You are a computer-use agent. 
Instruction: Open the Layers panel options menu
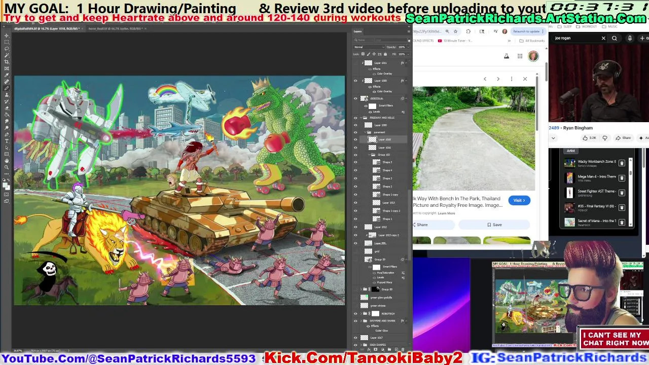click(x=409, y=31)
